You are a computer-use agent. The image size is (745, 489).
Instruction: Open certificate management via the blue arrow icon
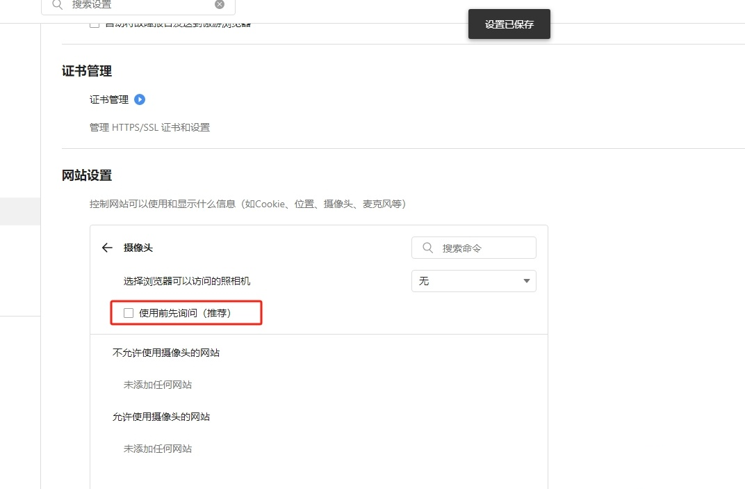pos(140,99)
